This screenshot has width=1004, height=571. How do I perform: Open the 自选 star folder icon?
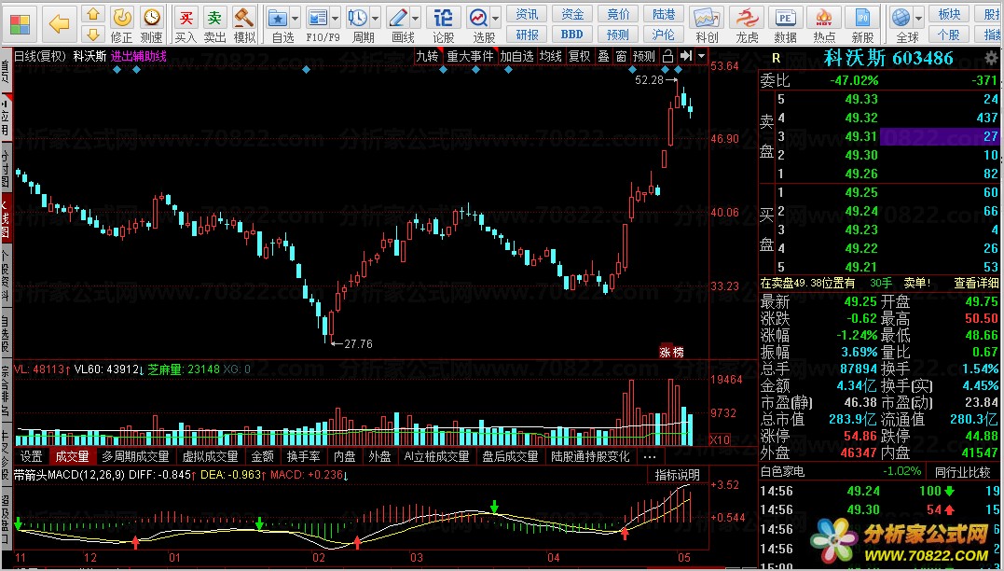pyautogui.click(x=278, y=18)
